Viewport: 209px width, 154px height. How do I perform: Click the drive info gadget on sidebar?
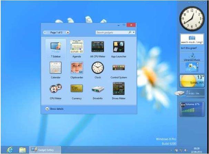tap(190, 93)
